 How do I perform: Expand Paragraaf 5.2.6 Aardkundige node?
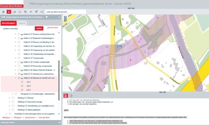[12, 94]
